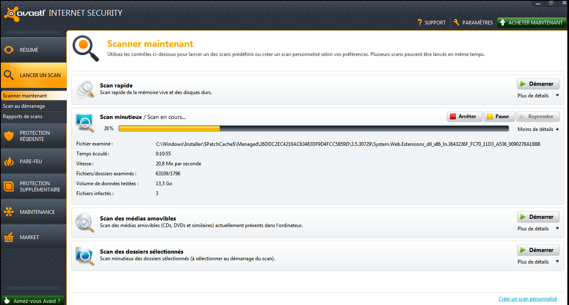The height and width of the screenshot is (305, 569).
Task: Click the Support question mark icon
Action: tap(420, 22)
